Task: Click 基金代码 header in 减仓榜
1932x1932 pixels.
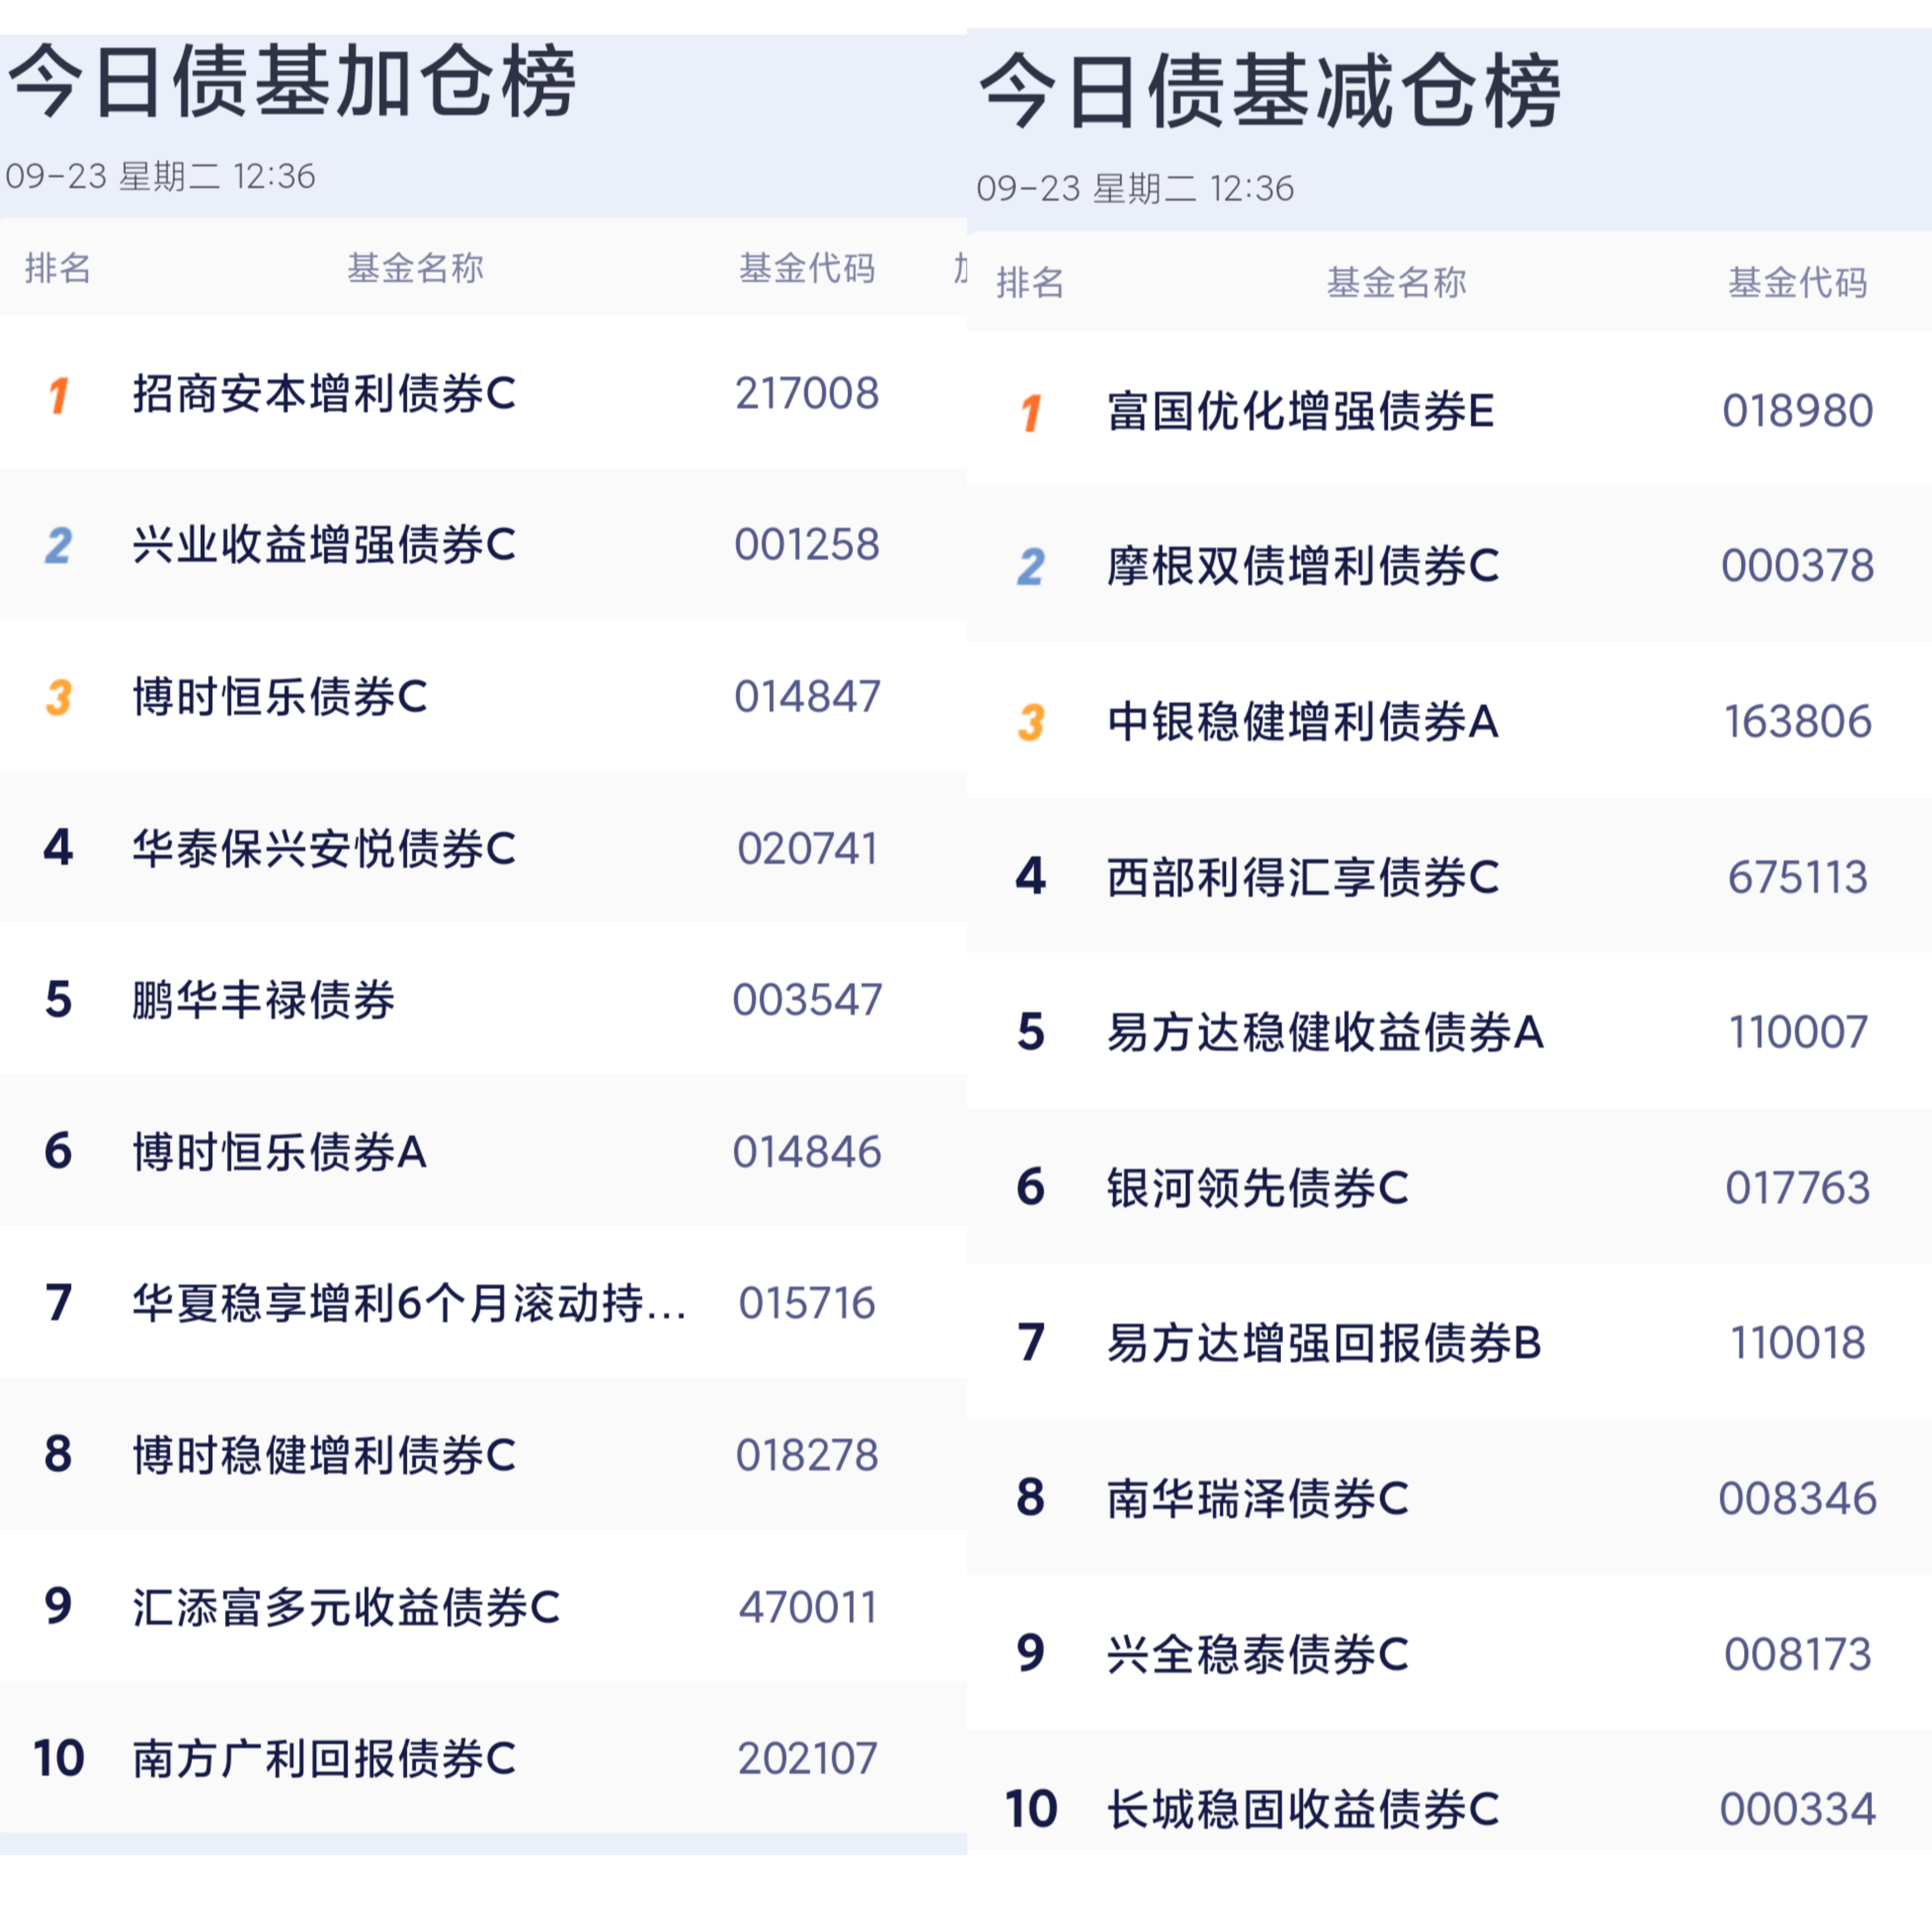Action: [x=1797, y=283]
